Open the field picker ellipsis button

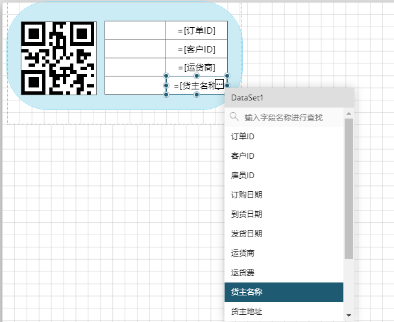tap(219, 84)
